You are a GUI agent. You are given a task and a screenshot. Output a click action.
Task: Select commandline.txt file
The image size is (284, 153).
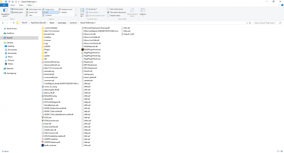point(50,77)
